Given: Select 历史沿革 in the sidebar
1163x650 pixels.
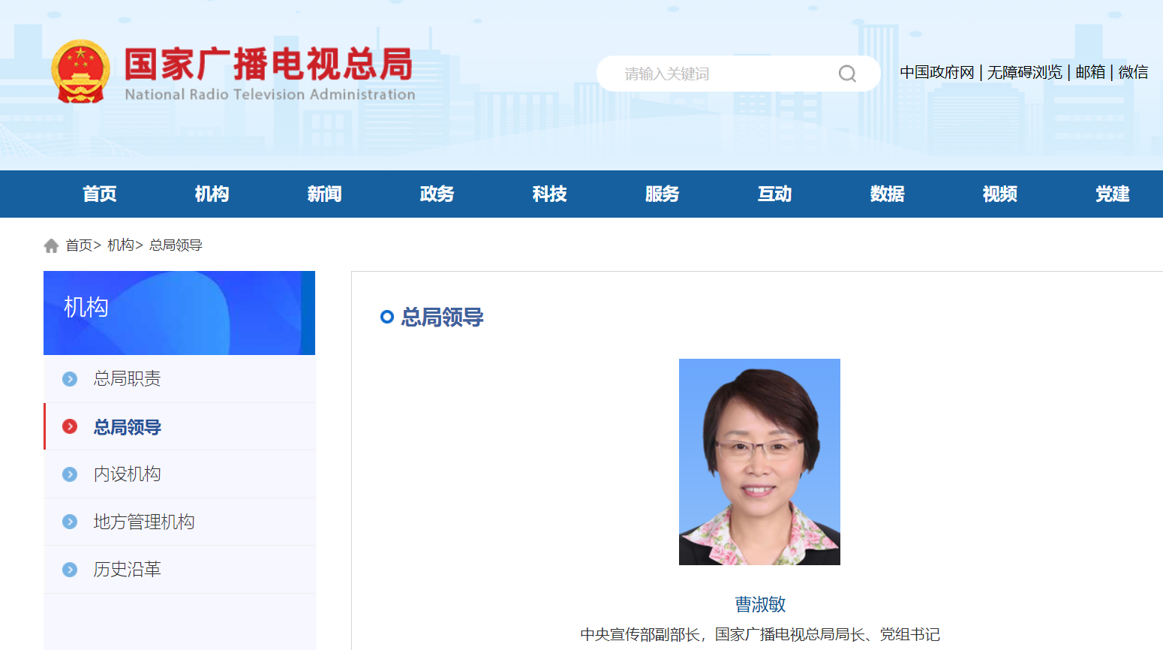Looking at the screenshot, I should point(127,570).
